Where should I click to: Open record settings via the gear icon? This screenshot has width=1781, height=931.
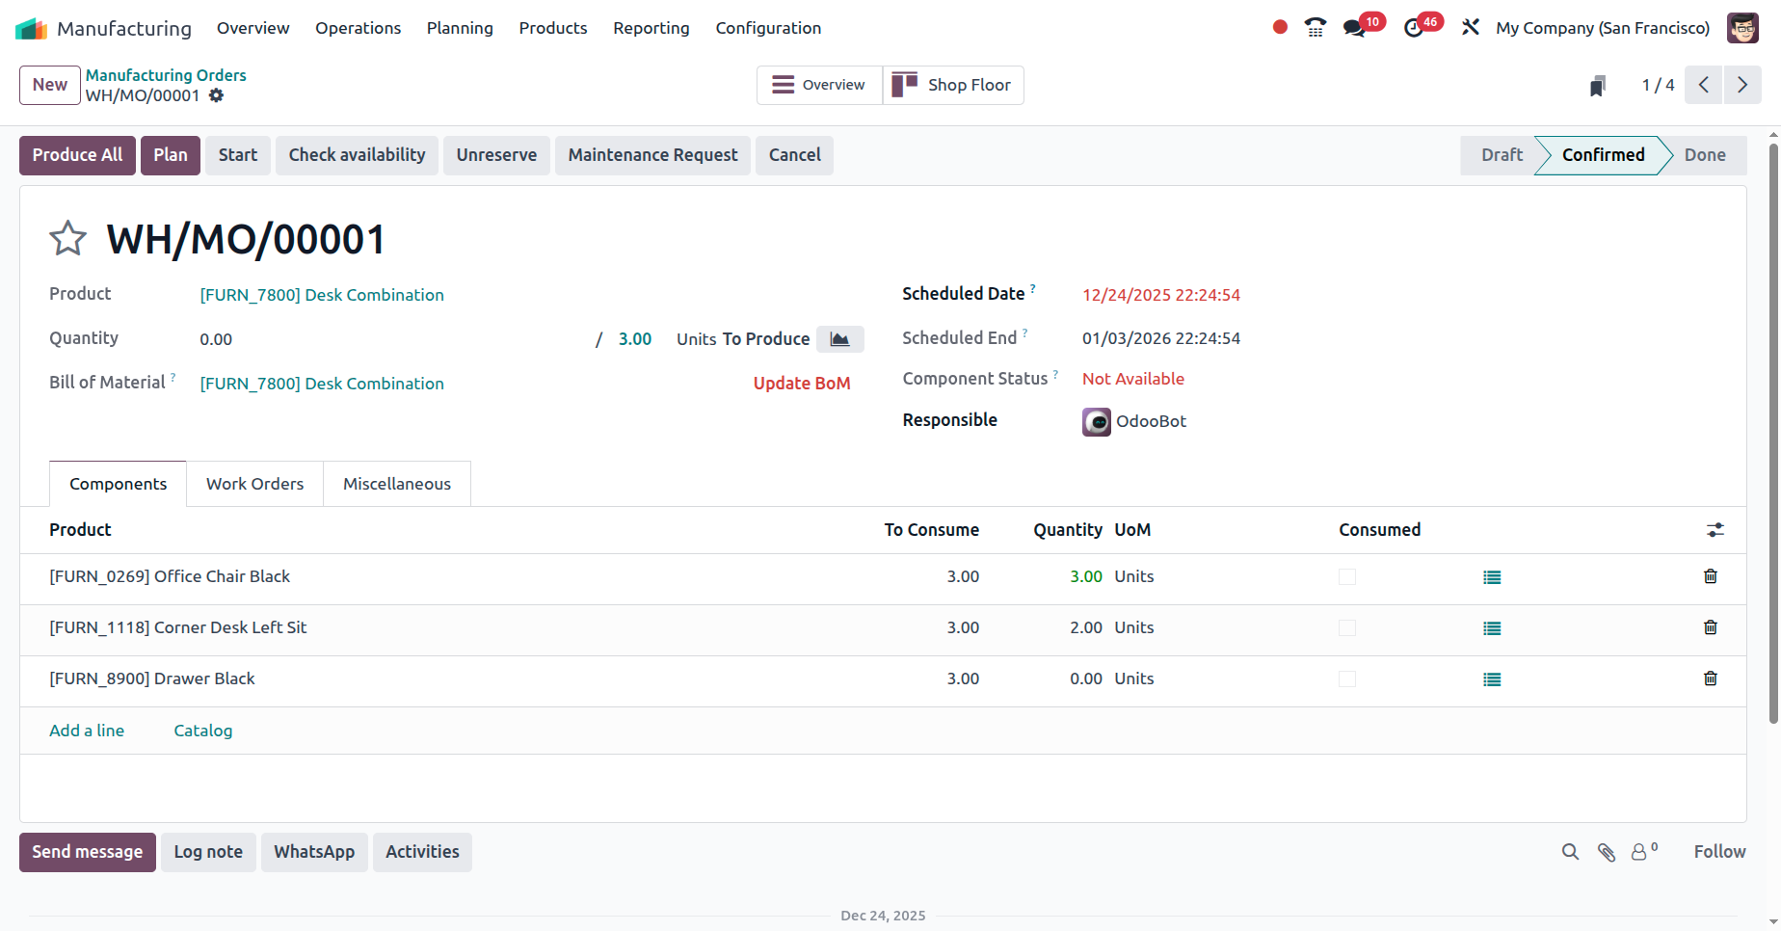click(216, 95)
